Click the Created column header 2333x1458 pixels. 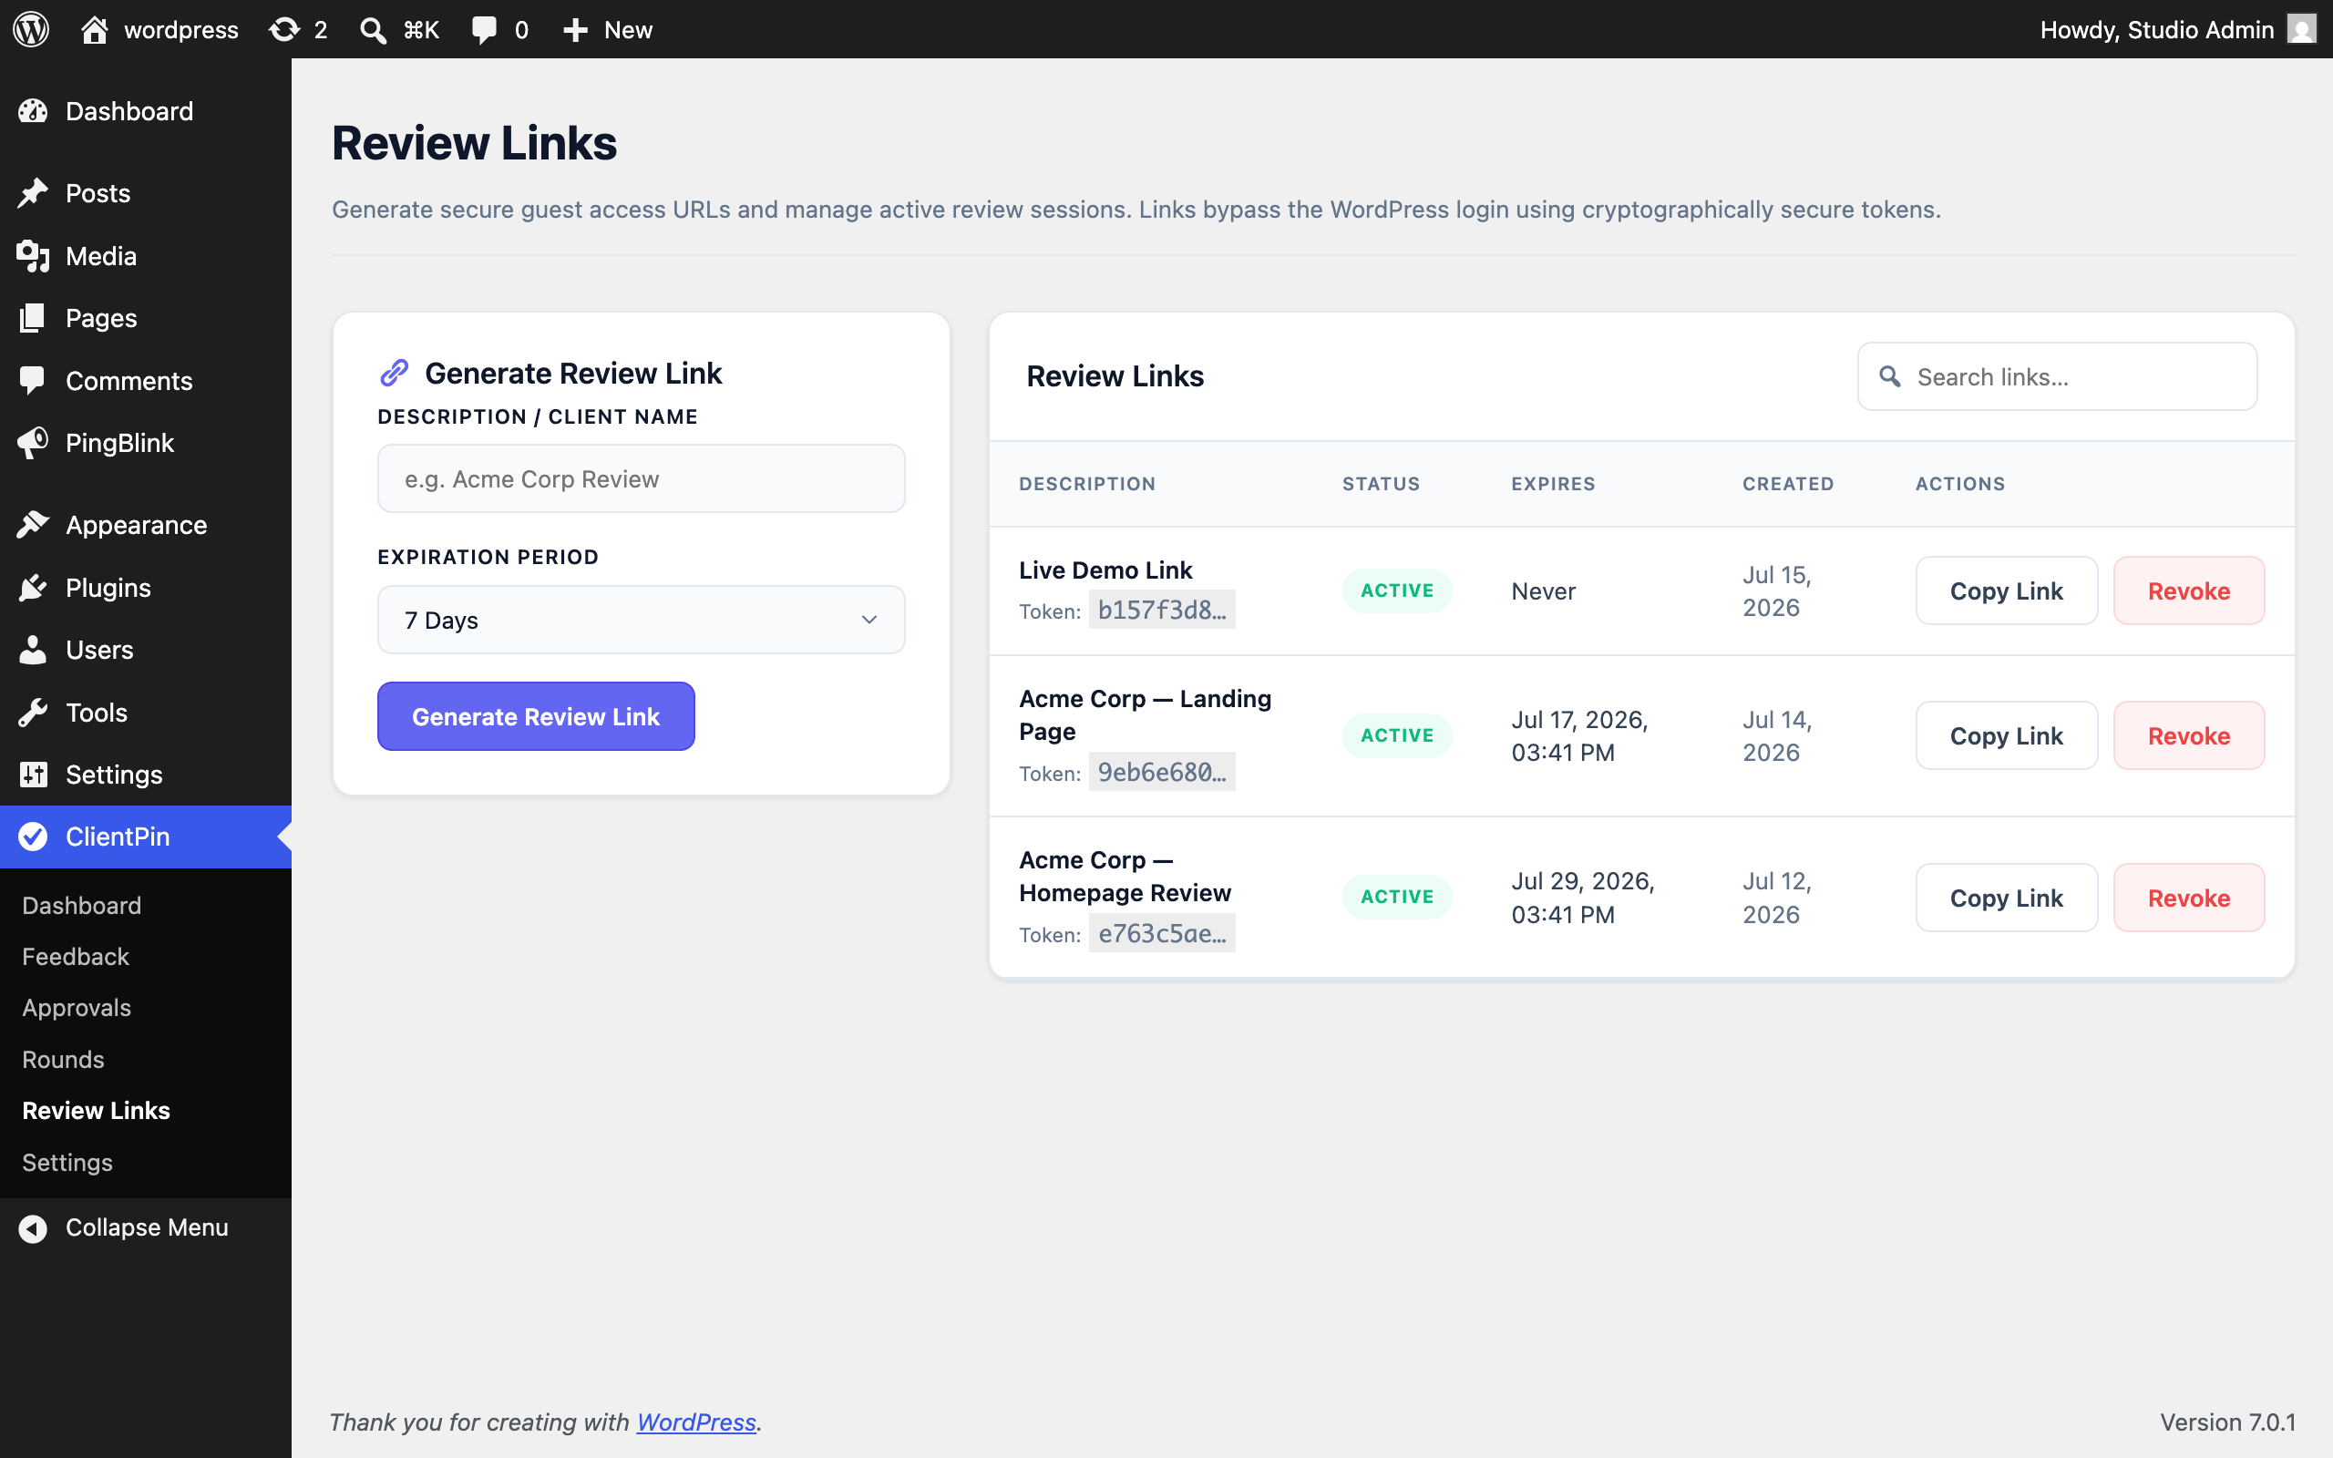click(1788, 483)
